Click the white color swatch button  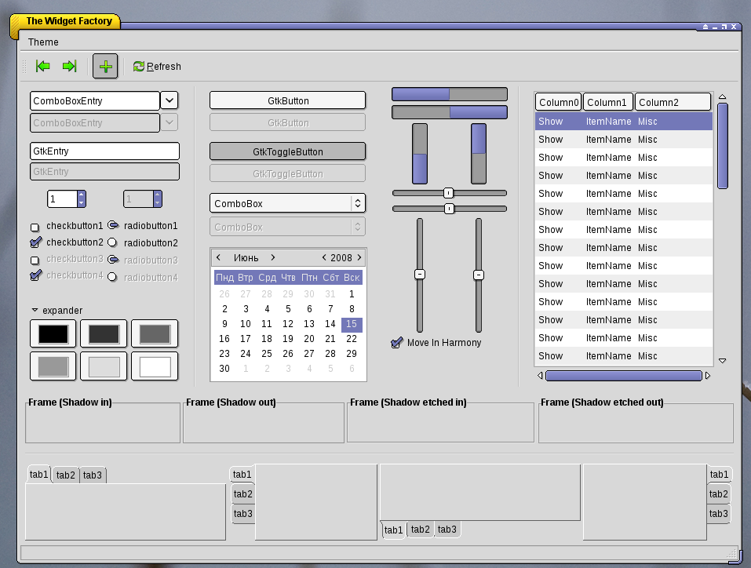[155, 366]
